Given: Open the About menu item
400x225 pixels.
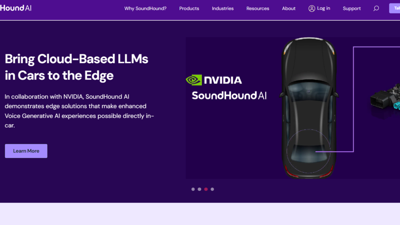Looking at the screenshot, I should click(288, 8).
